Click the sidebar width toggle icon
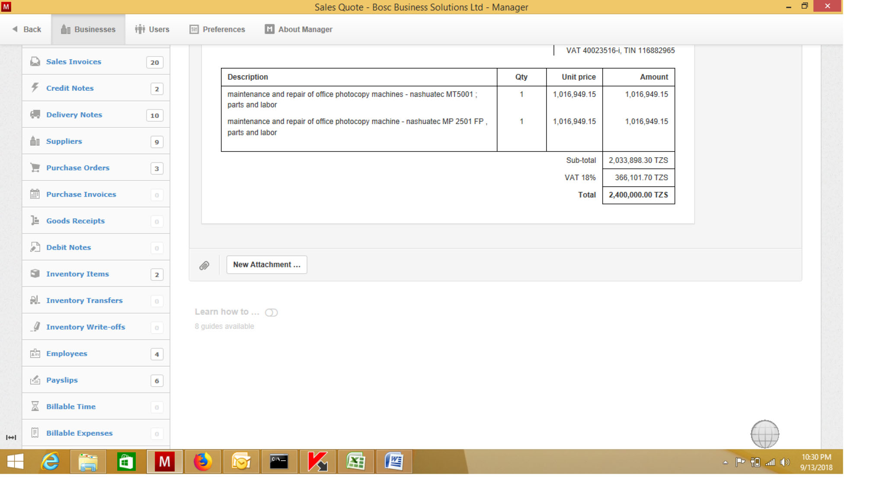The height and width of the screenshot is (484, 873). [11, 437]
